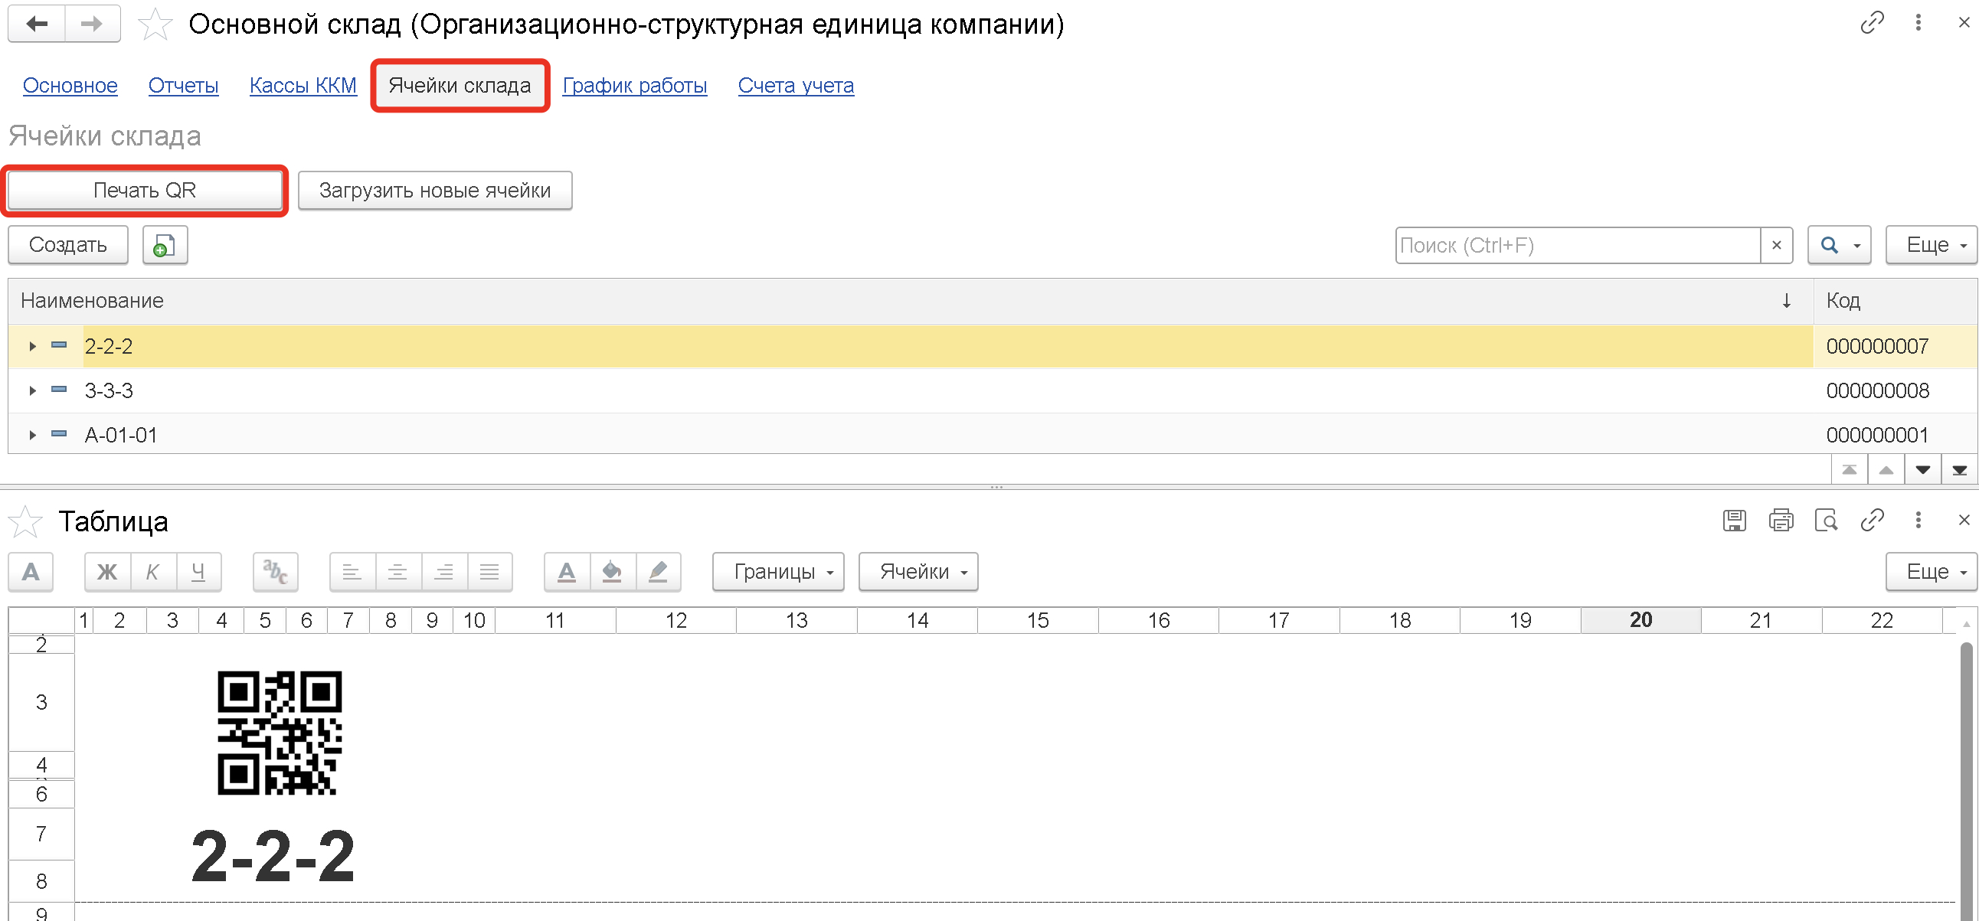Select row header 7 in spreadsheet

tap(41, 834)
